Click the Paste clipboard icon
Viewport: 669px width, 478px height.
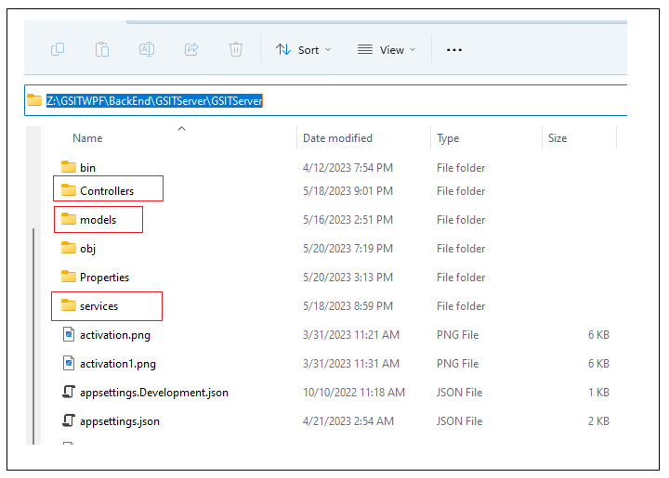click(x=102, y=49)
